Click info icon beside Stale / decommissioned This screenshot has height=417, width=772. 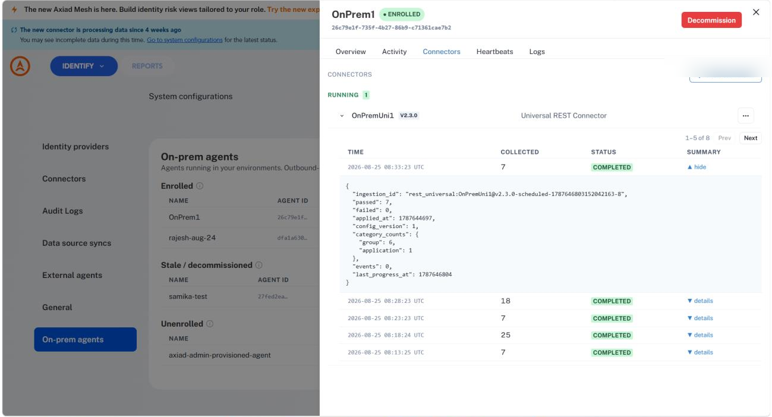tap(259, 265)
